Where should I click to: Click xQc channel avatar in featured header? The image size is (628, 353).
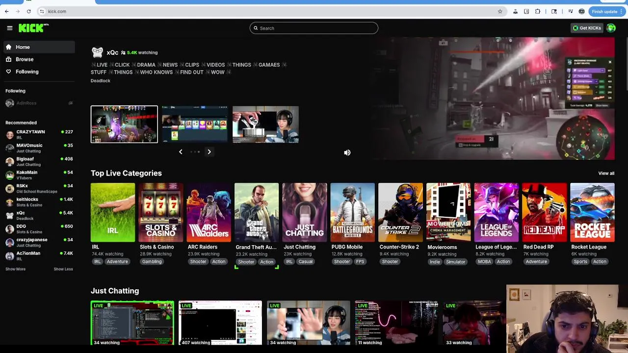[97, 52]
